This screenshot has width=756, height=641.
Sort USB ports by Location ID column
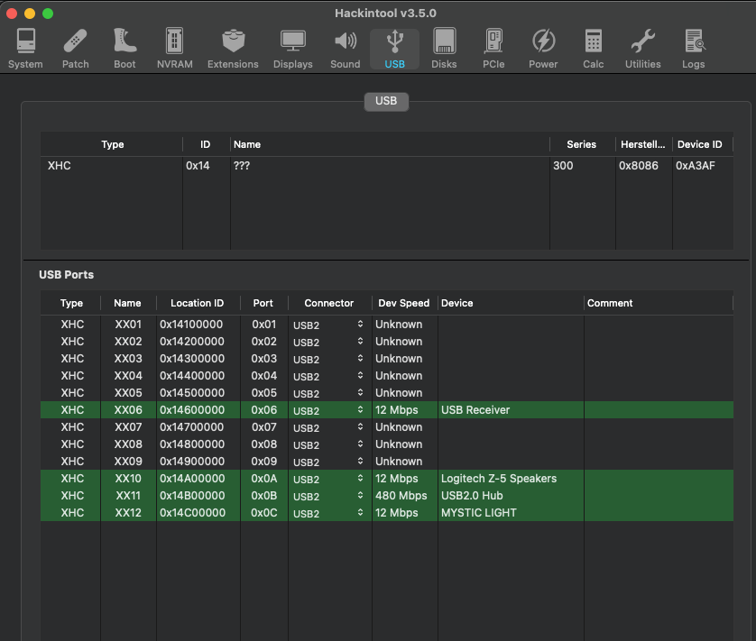point(197,303)
